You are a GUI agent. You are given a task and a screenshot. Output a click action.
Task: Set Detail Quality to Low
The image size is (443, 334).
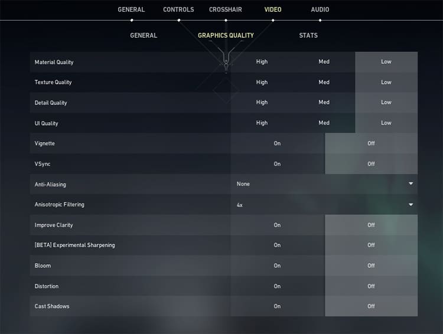click(386, 102)
